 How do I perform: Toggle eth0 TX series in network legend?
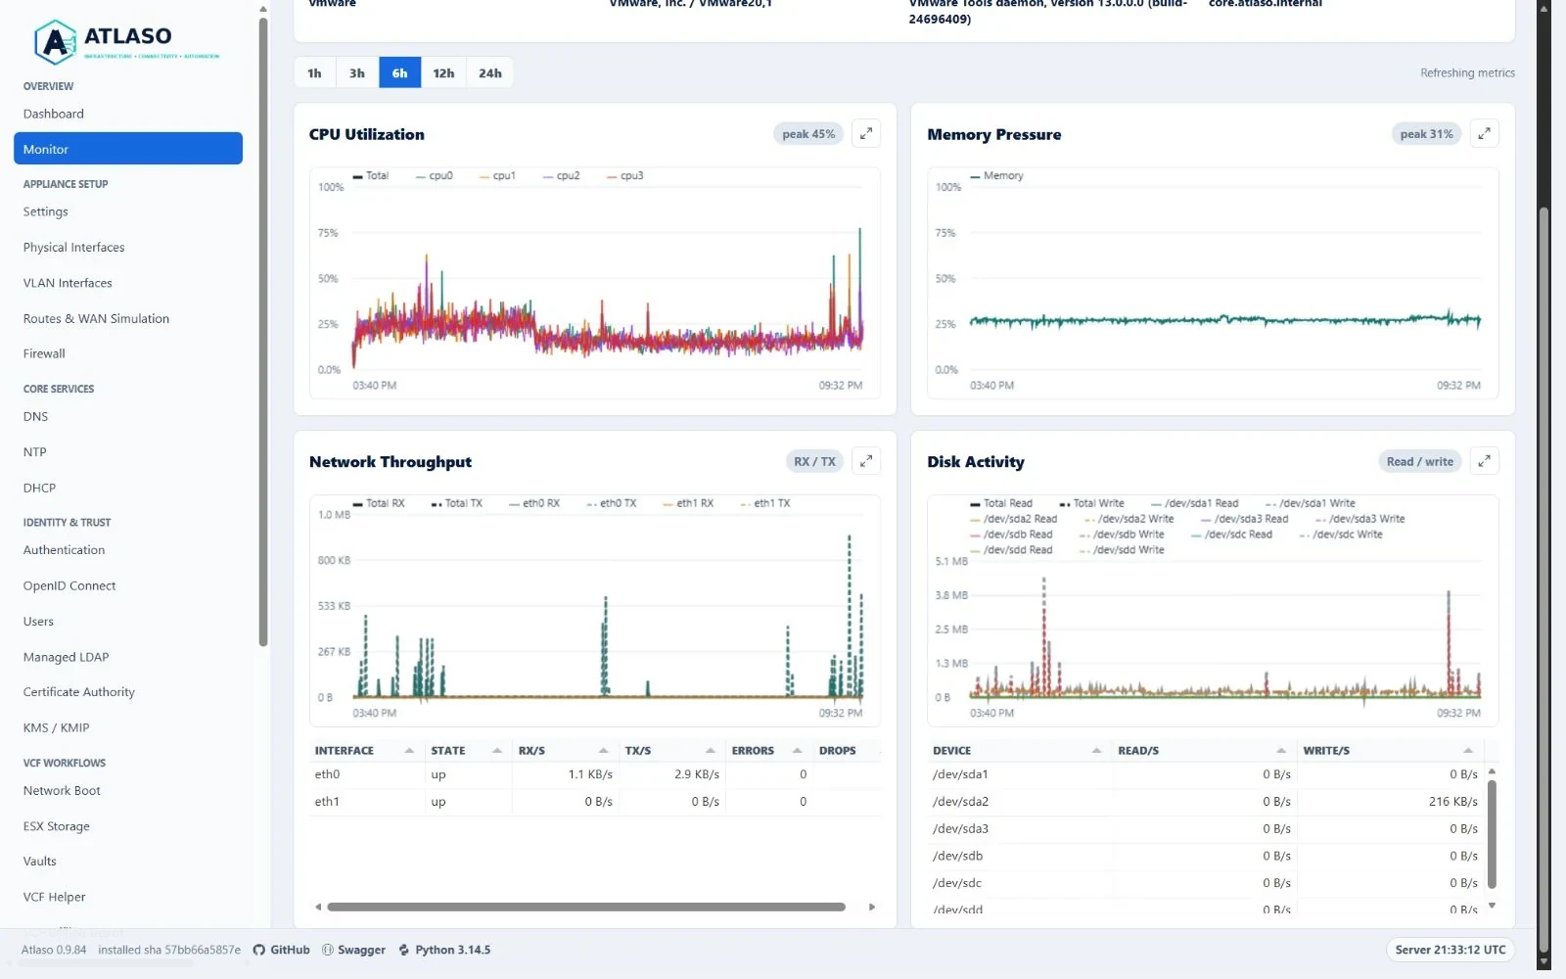click(x=612, y=503)
